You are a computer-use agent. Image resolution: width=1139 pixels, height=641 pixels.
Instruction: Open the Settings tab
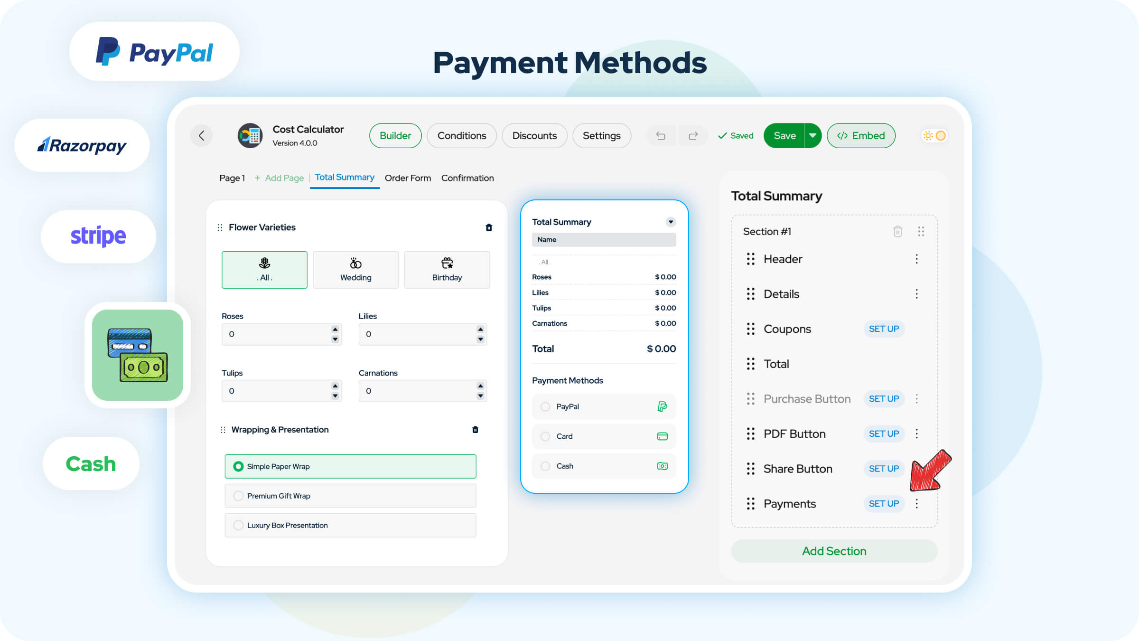[602, 136]
